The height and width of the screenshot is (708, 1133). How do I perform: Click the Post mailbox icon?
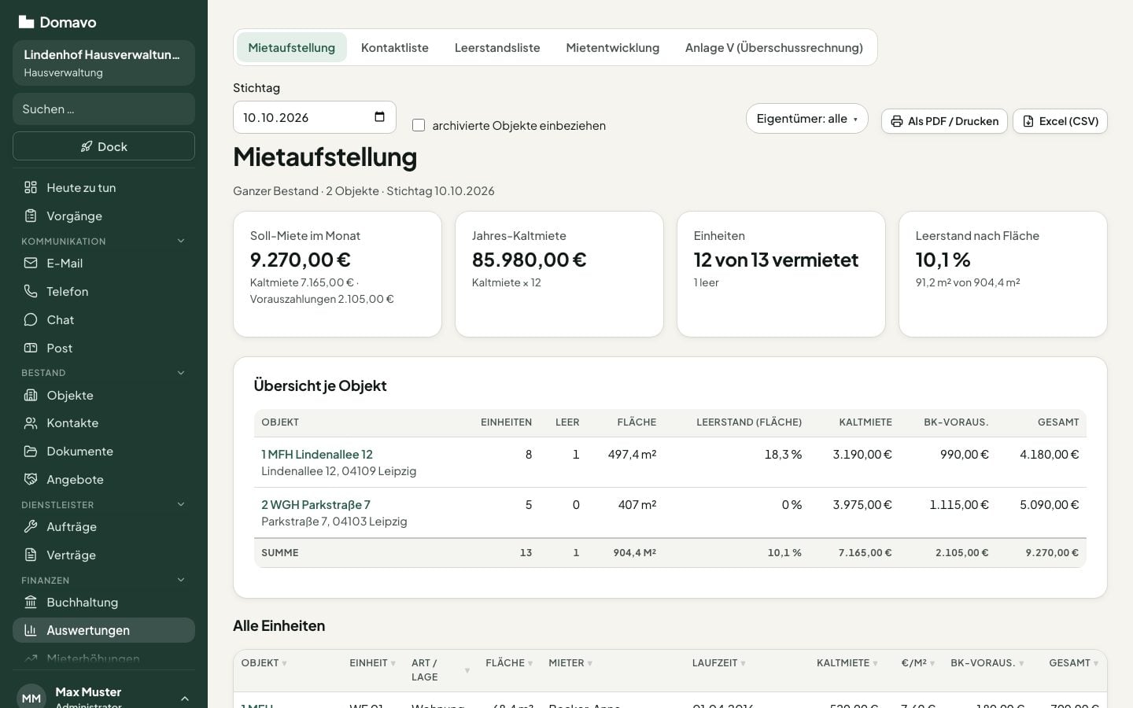click(x=31, y=348)
